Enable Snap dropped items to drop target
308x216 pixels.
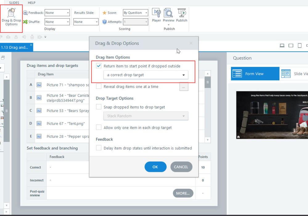pyautogui.click(x=99, y=107)
